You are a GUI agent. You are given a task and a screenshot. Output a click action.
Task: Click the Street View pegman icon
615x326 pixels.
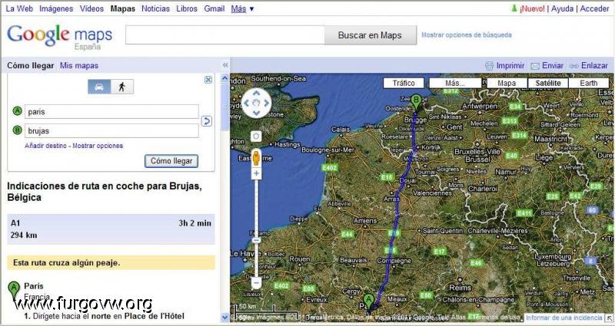tap(256, 158)
